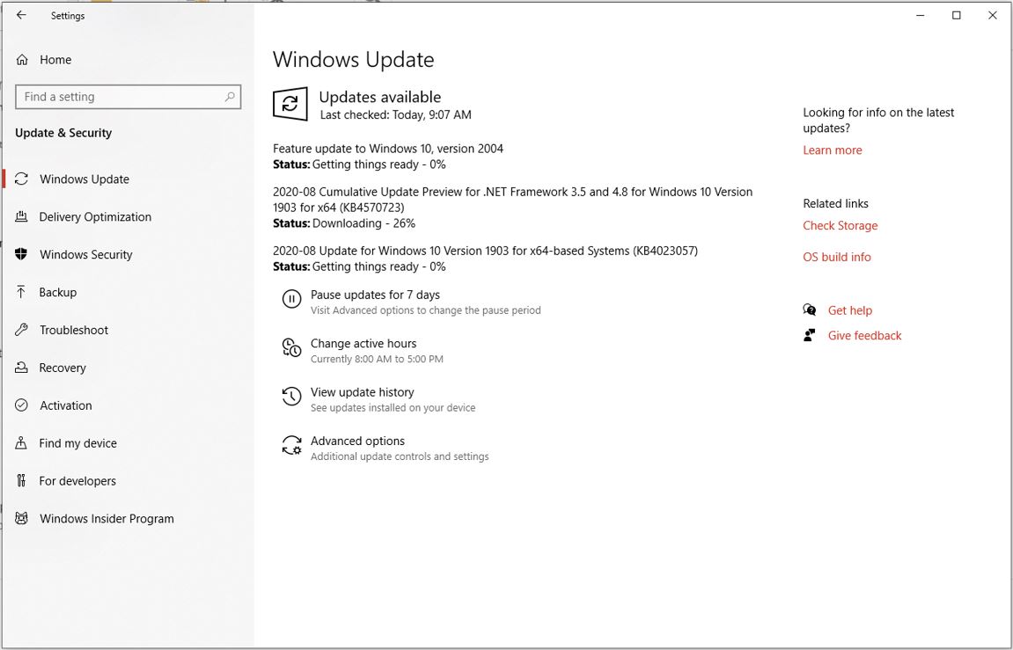Click the Recovery icon
Image resolution: width=1013 pixels, height=650 pixels.
(x=21, y=368)
